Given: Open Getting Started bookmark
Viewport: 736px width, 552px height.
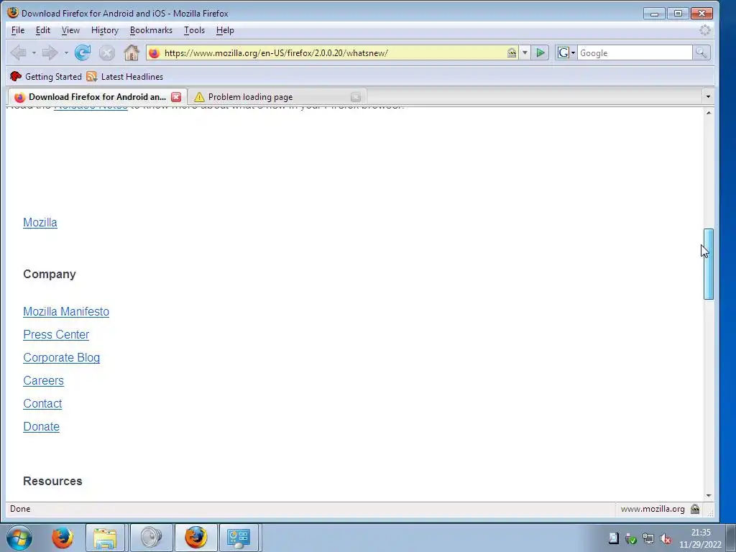Looking at the screenshot, I should pos(46,76).
